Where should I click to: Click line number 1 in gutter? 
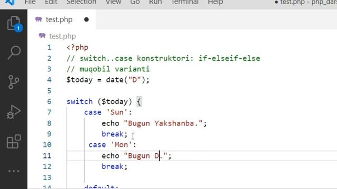click(49, 47)
